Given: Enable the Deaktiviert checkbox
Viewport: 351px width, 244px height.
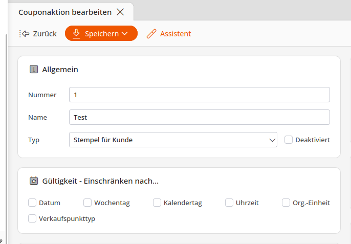Looking at the screenshot, I should [x=289, y=140].
